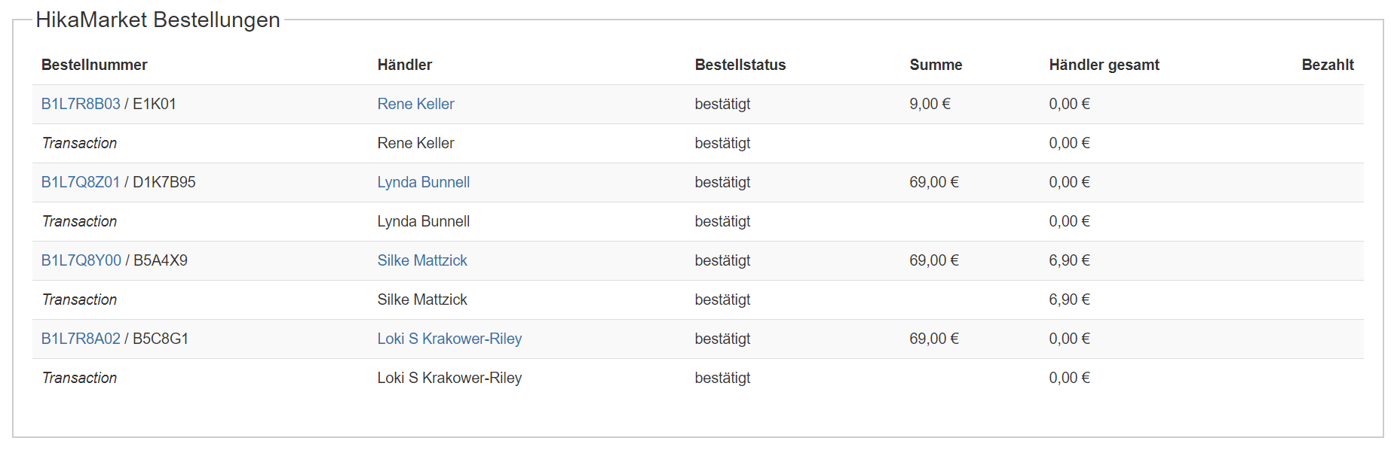Image resolution: width=1391 pixels, height=450 pixels.
Task: Open order B1L7R8A02
Action: pyautogui.click(x=81, y=339)
